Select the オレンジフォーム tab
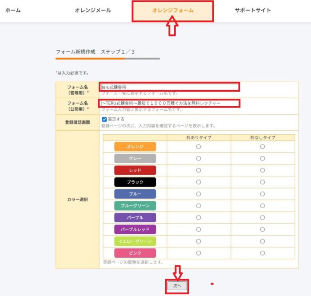Screen dimensions: 311x296 tap(173, 11)
